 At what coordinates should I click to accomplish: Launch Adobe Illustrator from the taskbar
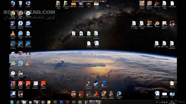[x=55, y=102]
